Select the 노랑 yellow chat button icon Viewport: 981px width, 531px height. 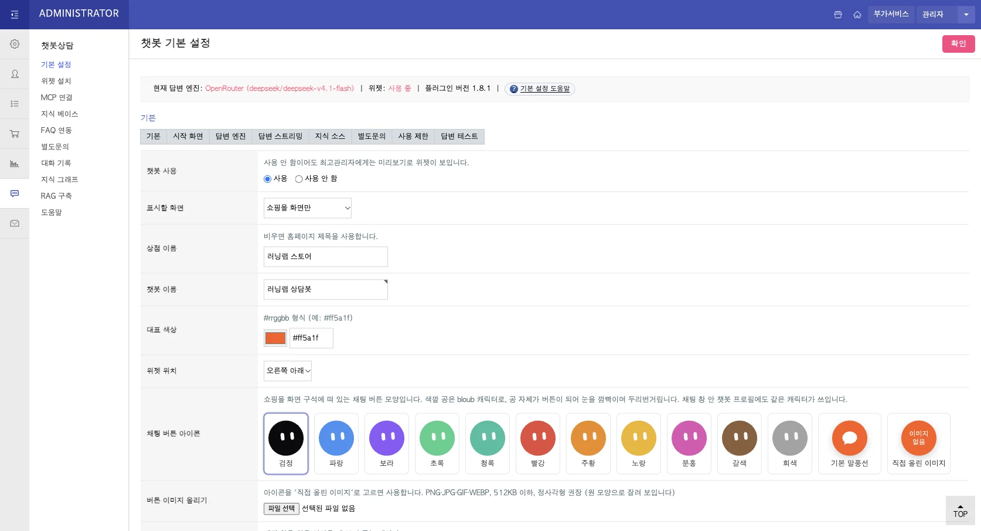click(639, 444)
